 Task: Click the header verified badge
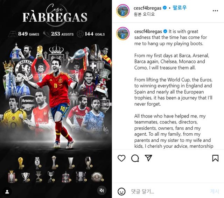pyautogui.click(x=165, y=8)
